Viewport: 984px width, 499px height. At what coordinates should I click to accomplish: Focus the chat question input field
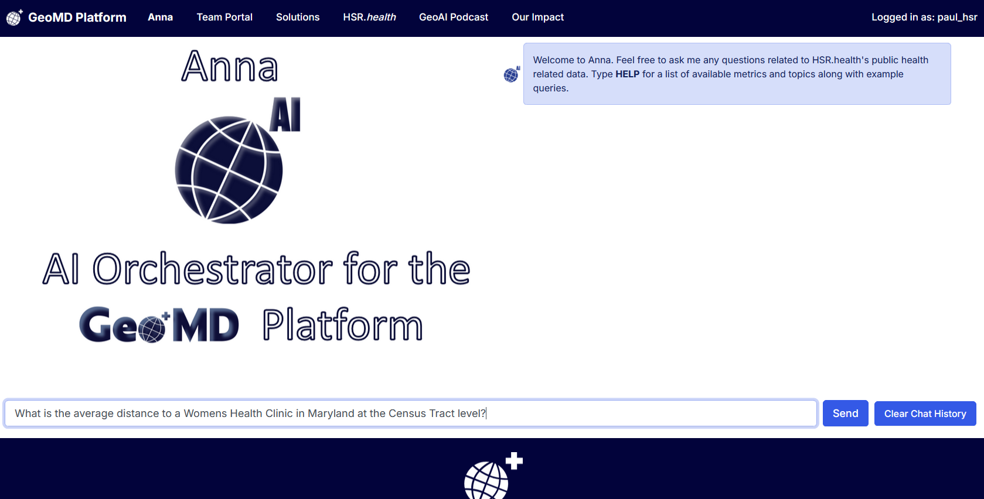click(411, 413)
